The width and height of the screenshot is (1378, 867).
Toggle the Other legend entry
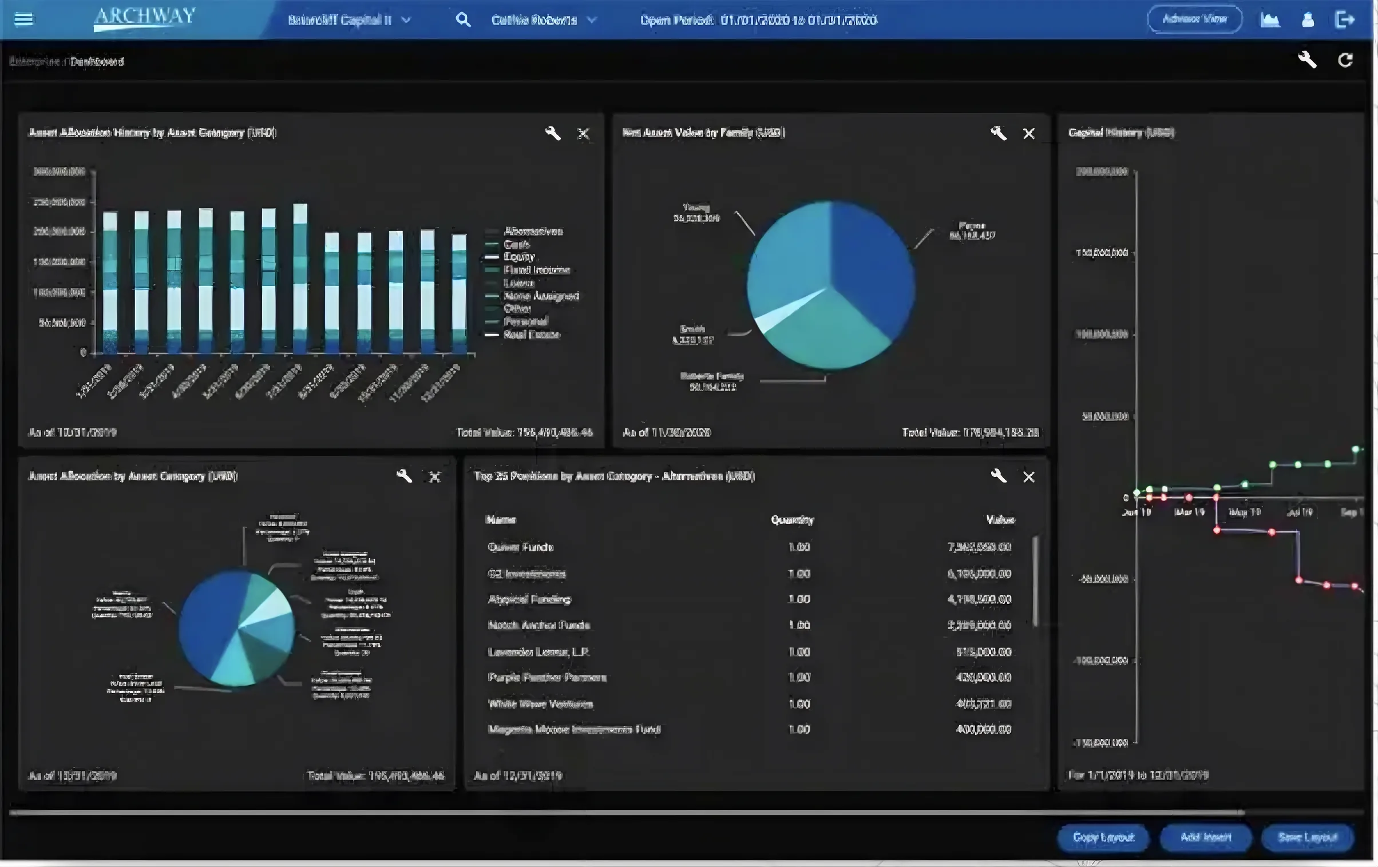click(x=508, y=308)
